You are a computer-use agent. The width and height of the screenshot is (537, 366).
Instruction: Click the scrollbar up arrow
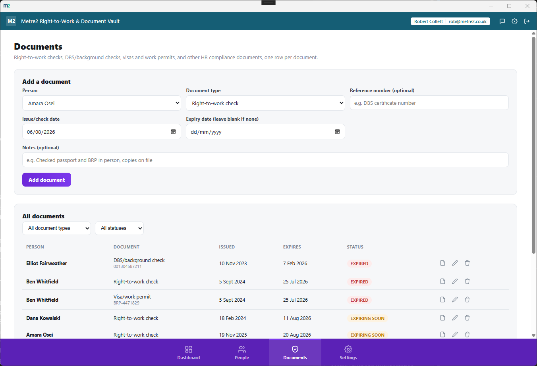point(533,33)
